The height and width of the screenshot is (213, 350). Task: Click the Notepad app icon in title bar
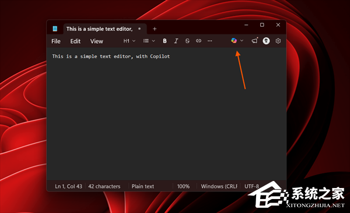click(55, 29)
